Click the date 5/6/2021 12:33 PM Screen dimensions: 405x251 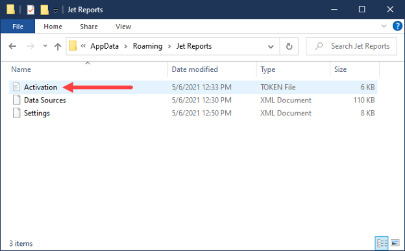[x=201, y=88]
